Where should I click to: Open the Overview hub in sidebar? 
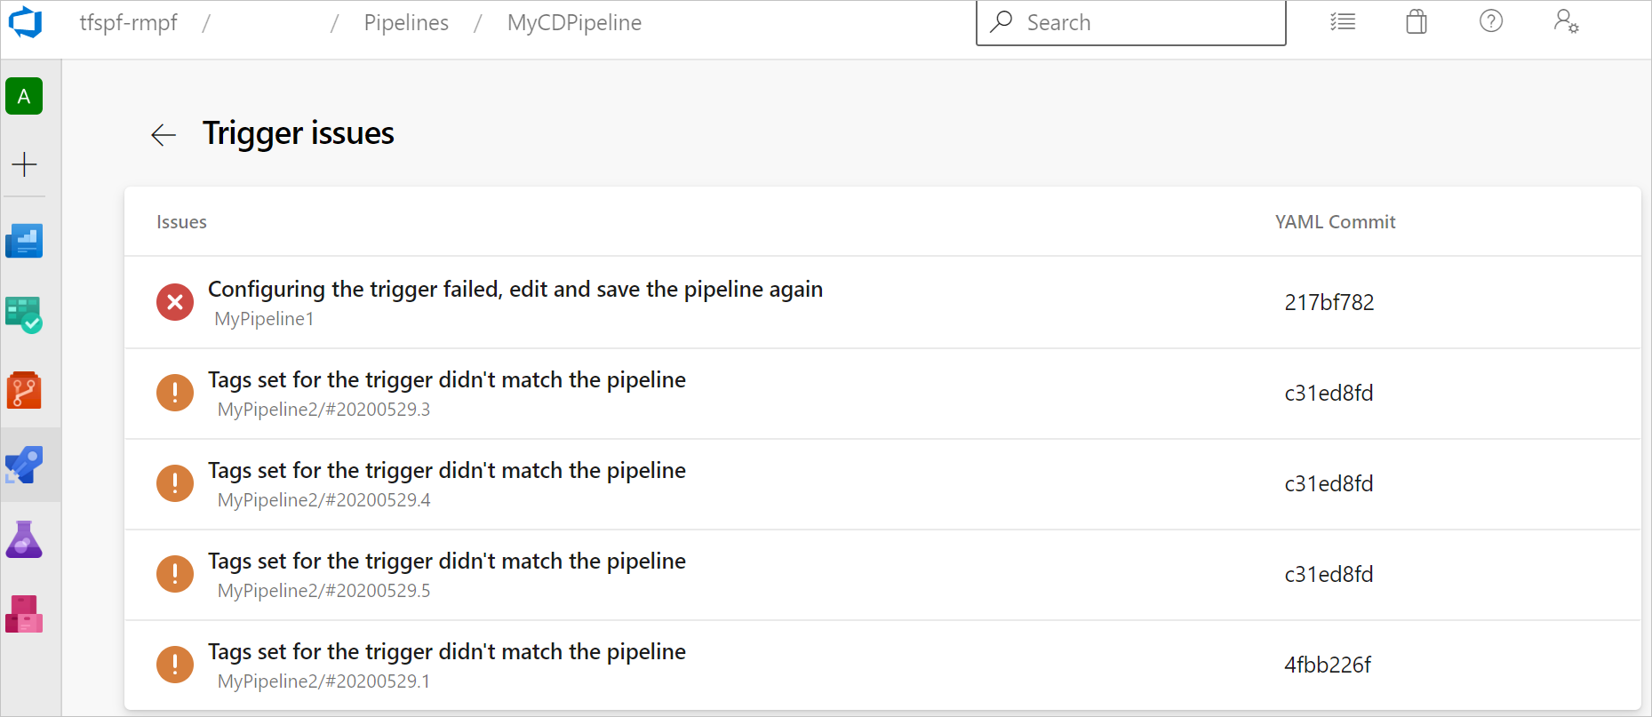[x=24, y=241]
